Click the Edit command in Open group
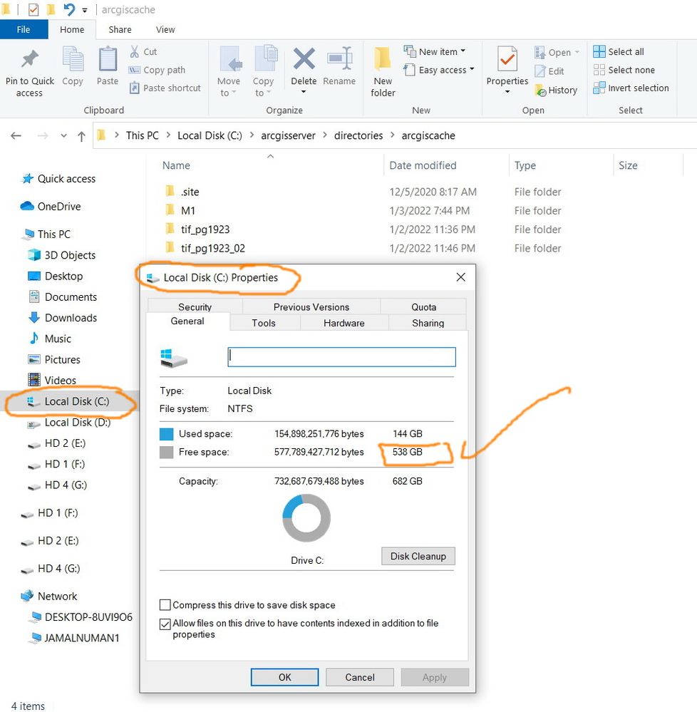This screenshot has width=697, height=712. point(549,71)
